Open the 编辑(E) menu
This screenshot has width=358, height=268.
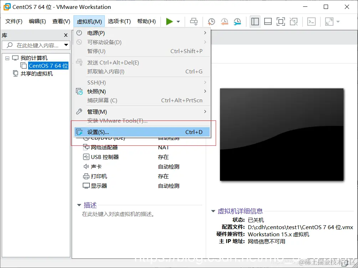(x=37, y=21)
